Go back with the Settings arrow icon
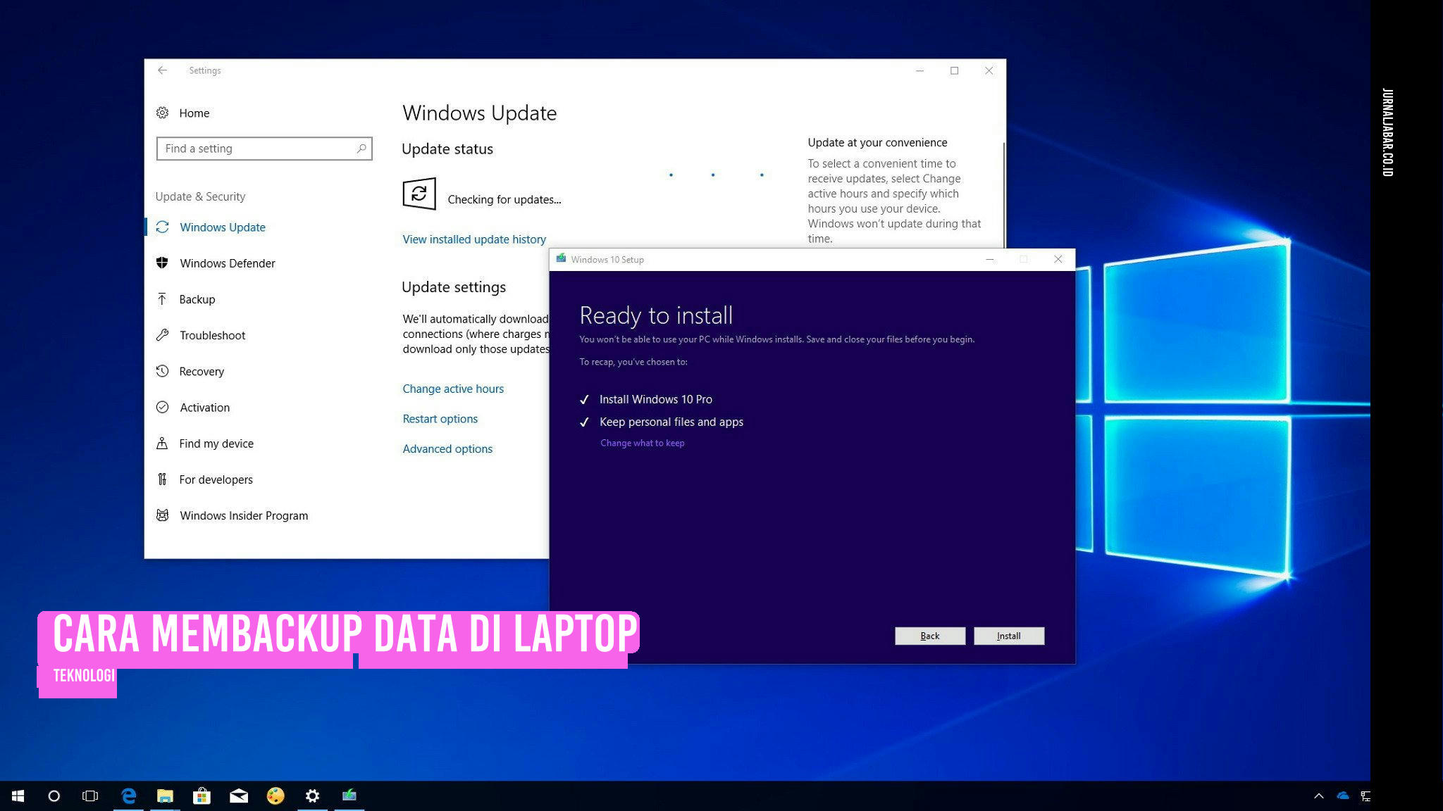1443x811 pixels. (x=162, y=70)
